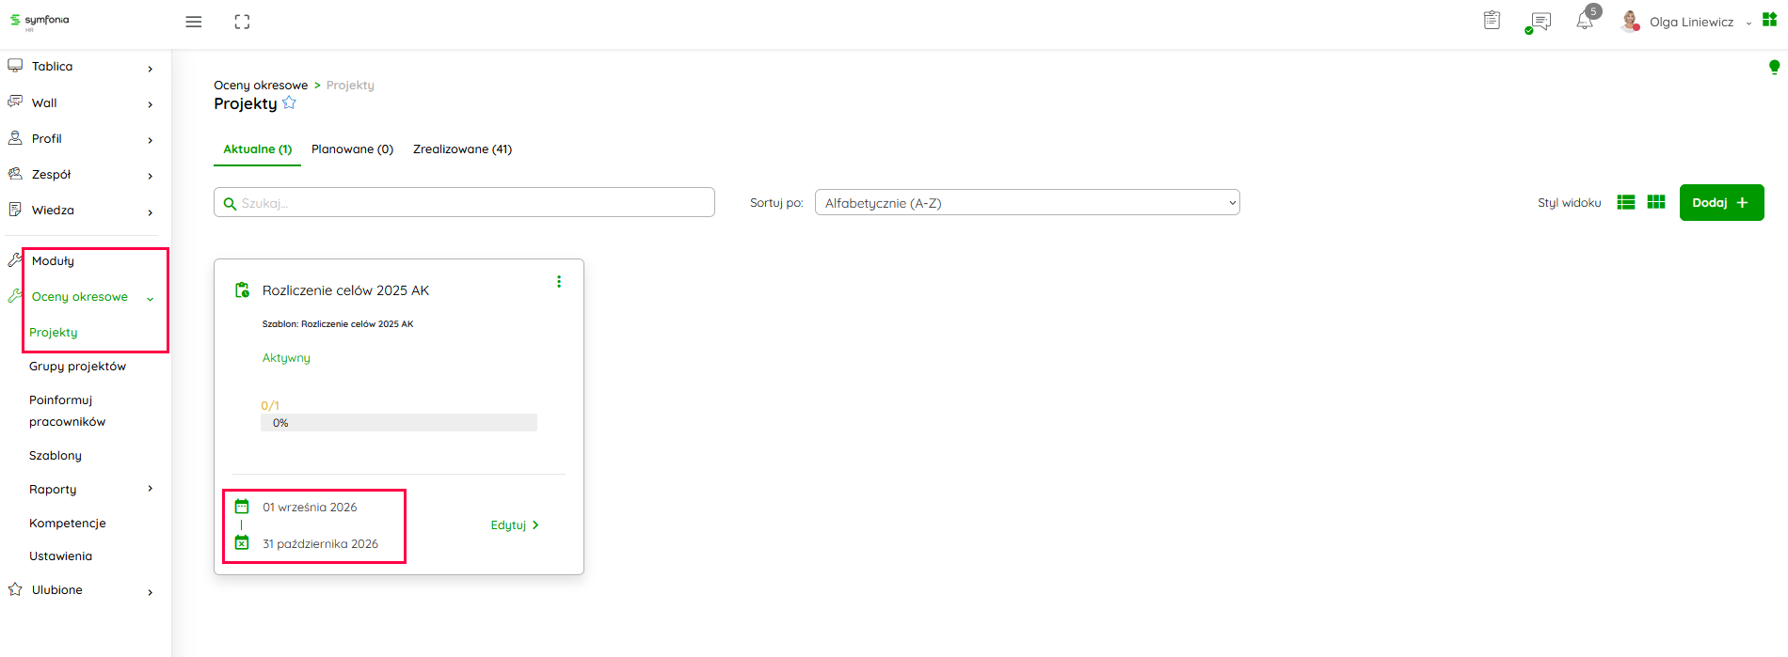
Task: Expand the user account dropdown arrow
Action: (x=1748, y=23)
